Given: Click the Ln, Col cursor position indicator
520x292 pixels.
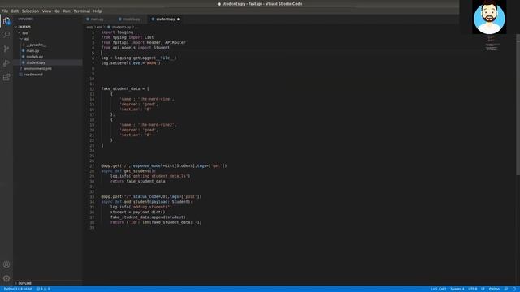Looking at the screenshot, I should [439, 289].
